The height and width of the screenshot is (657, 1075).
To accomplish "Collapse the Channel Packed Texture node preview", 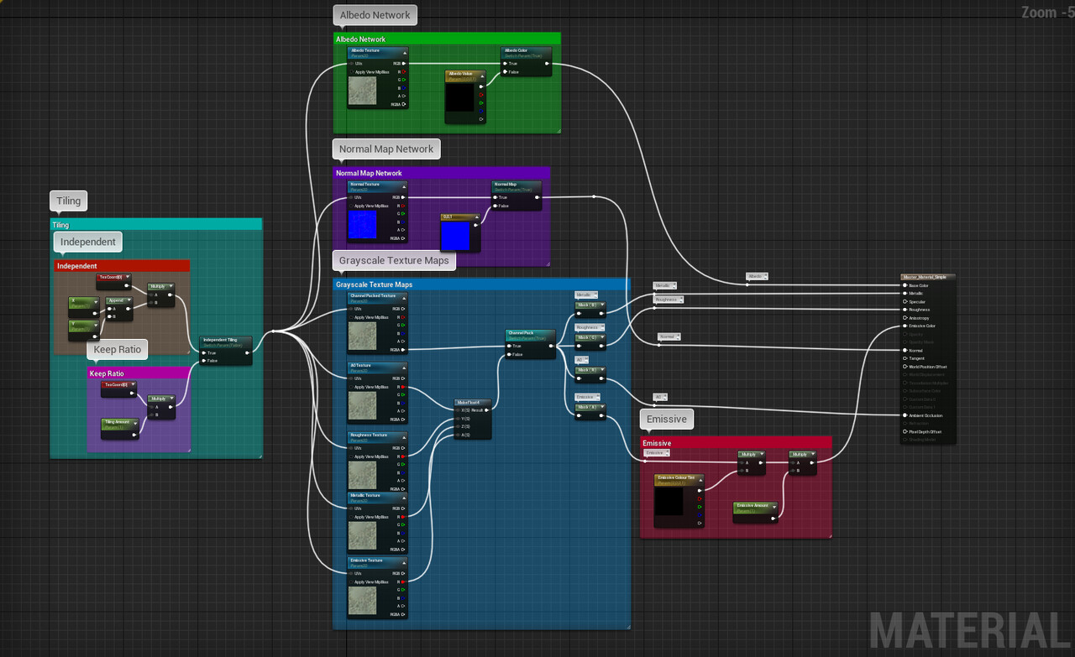I will [403, 297].
